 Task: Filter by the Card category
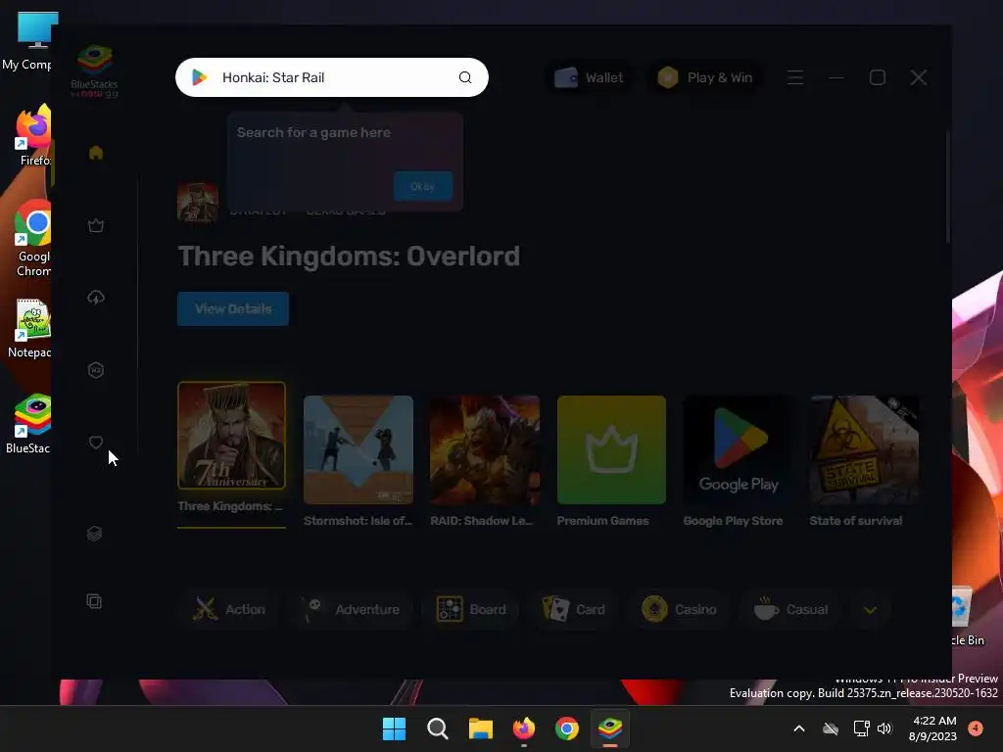tap(574, 609)
